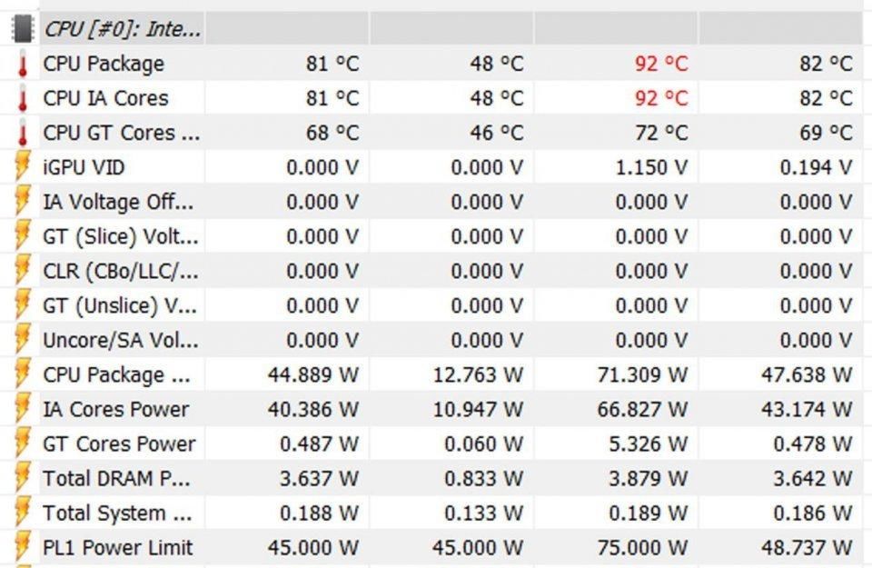872x568 pixels.
Task: Select the CPU [#0] sensor group header
Action: pyautogui.click(x=122, y=28)
